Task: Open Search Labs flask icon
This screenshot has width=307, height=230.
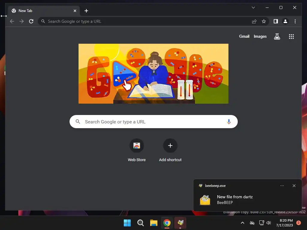Action: [x=277, y=37]
